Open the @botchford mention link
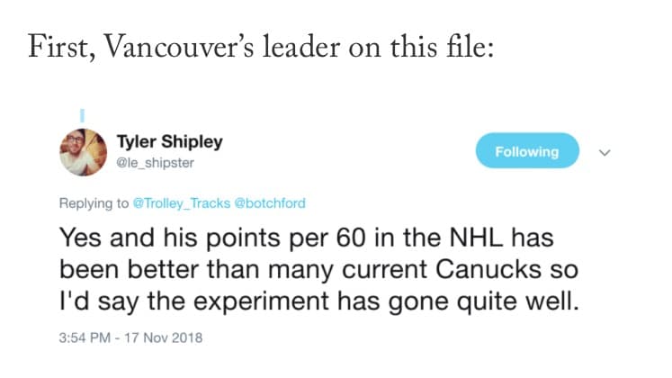672x378 pixels. pos(270,203)
